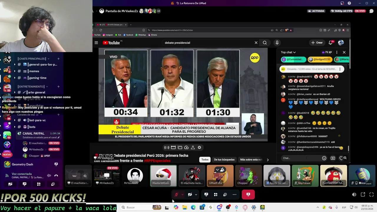Click the volume speaker icon at bottom right

[354, 195]
